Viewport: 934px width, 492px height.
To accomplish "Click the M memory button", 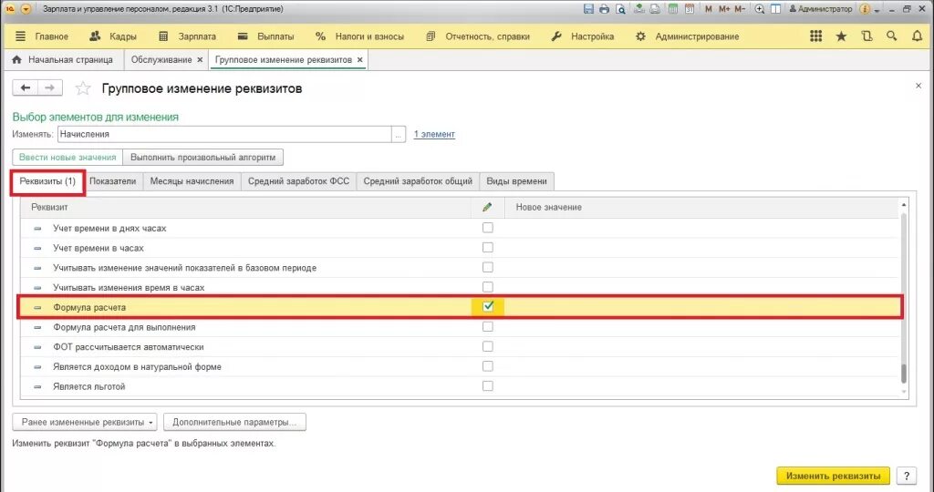I will [708, 9].
